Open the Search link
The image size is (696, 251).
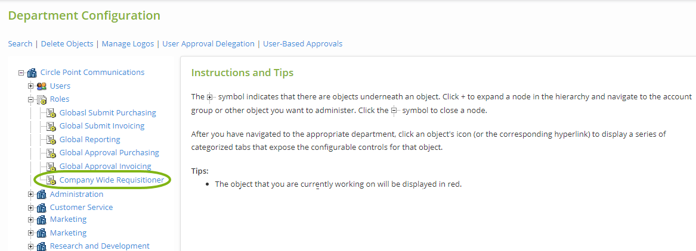click(20, 43)
